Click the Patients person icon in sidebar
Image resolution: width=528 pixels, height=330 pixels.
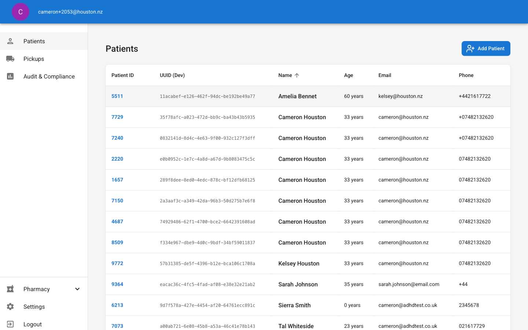tap(10, 41)
